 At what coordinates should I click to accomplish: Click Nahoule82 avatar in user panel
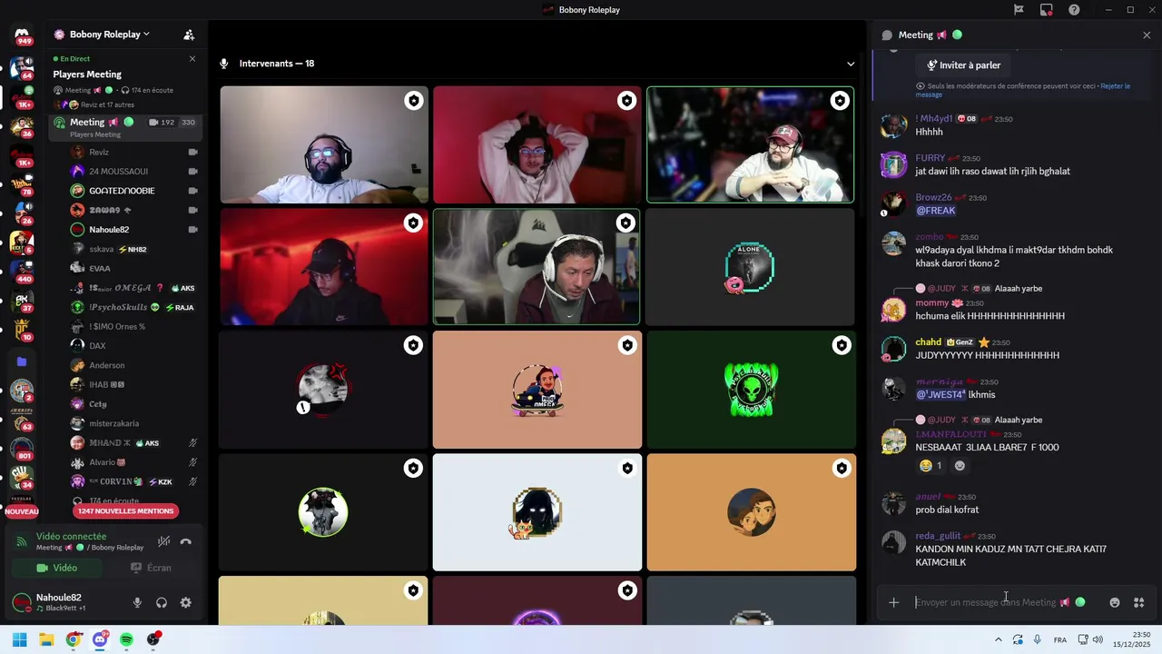22,602
